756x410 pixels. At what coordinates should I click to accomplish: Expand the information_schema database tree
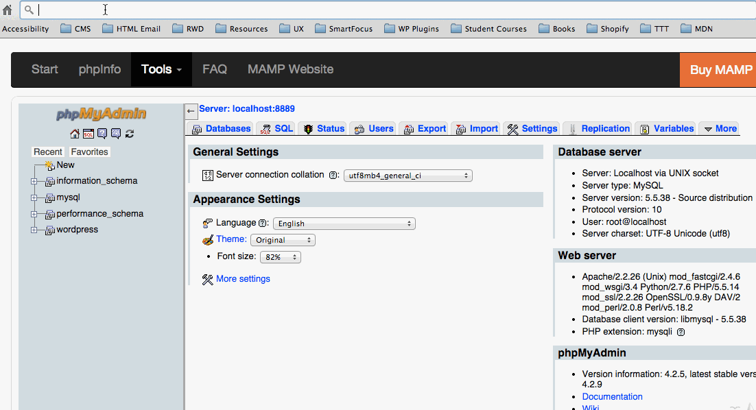tap(34, 182)
